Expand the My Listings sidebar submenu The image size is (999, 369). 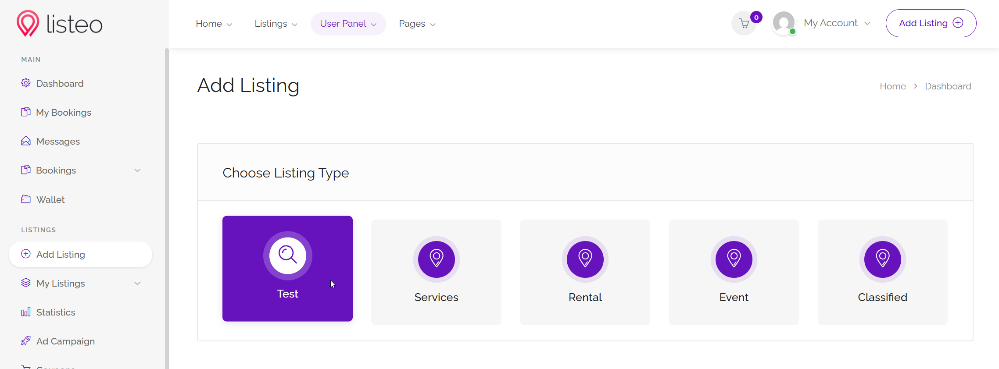click(137, 284)
